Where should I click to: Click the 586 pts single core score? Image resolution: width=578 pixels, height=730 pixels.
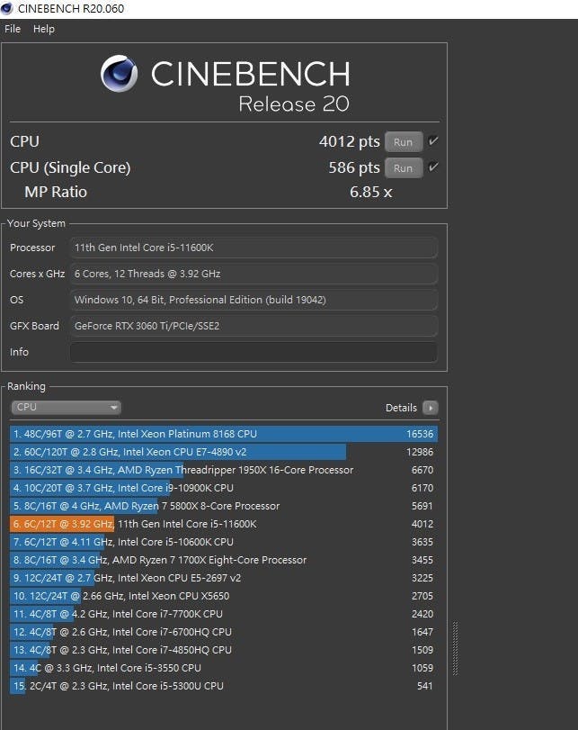pyautogui.click(x=354, y=167)
